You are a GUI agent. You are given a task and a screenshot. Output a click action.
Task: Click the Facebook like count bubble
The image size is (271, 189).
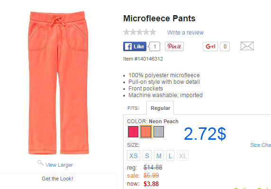coord(154,46)
